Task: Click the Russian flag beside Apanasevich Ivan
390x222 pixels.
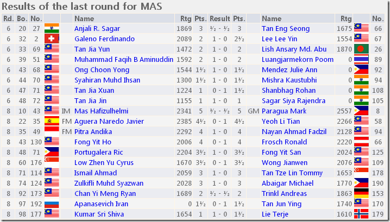Action: coord(52,204)
